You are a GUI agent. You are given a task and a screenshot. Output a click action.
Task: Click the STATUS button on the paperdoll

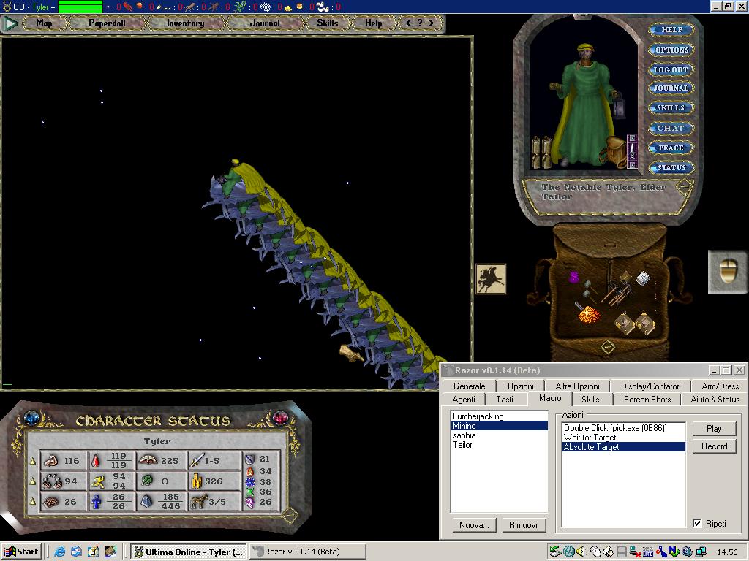(671, 167)
